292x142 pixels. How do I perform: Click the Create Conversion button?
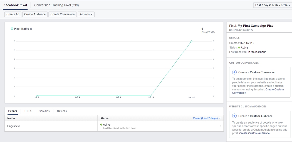[x=62, y=14]
